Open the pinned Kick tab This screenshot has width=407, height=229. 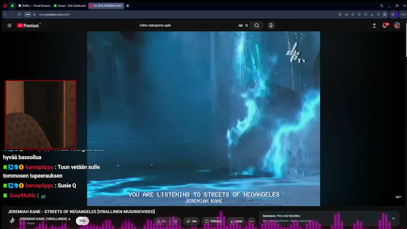12,6
